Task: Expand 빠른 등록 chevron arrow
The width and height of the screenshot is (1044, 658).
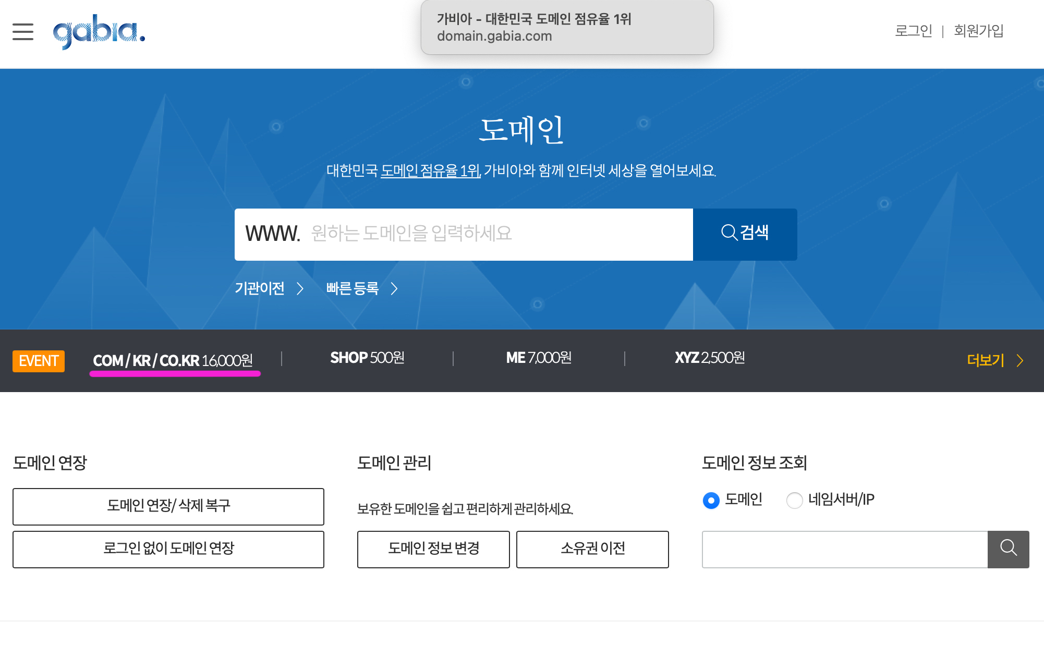Action: point(394,288)
